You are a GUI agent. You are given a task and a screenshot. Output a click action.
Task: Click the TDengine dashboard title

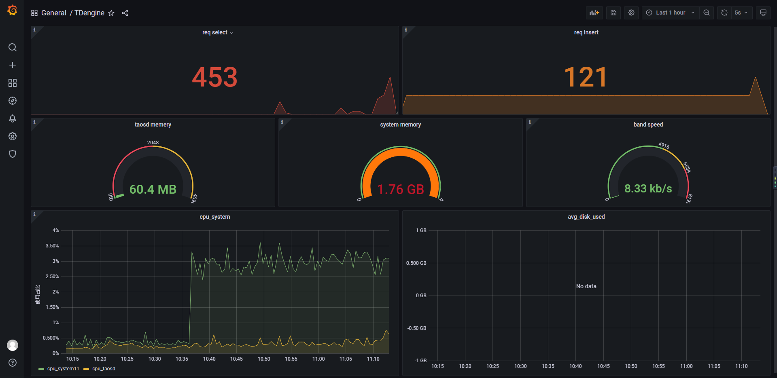(x=89, y=13)
